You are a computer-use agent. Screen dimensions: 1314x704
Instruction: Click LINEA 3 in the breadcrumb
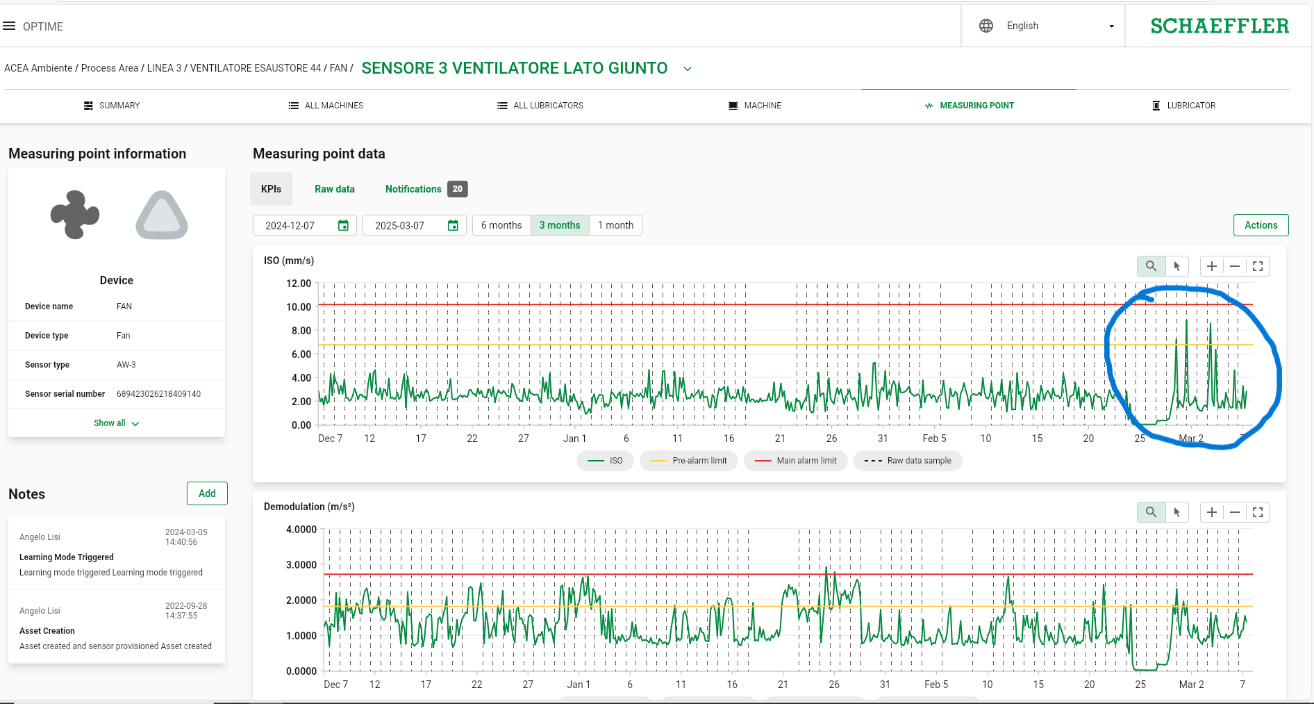pyautogui.click(x=164, y=68)
